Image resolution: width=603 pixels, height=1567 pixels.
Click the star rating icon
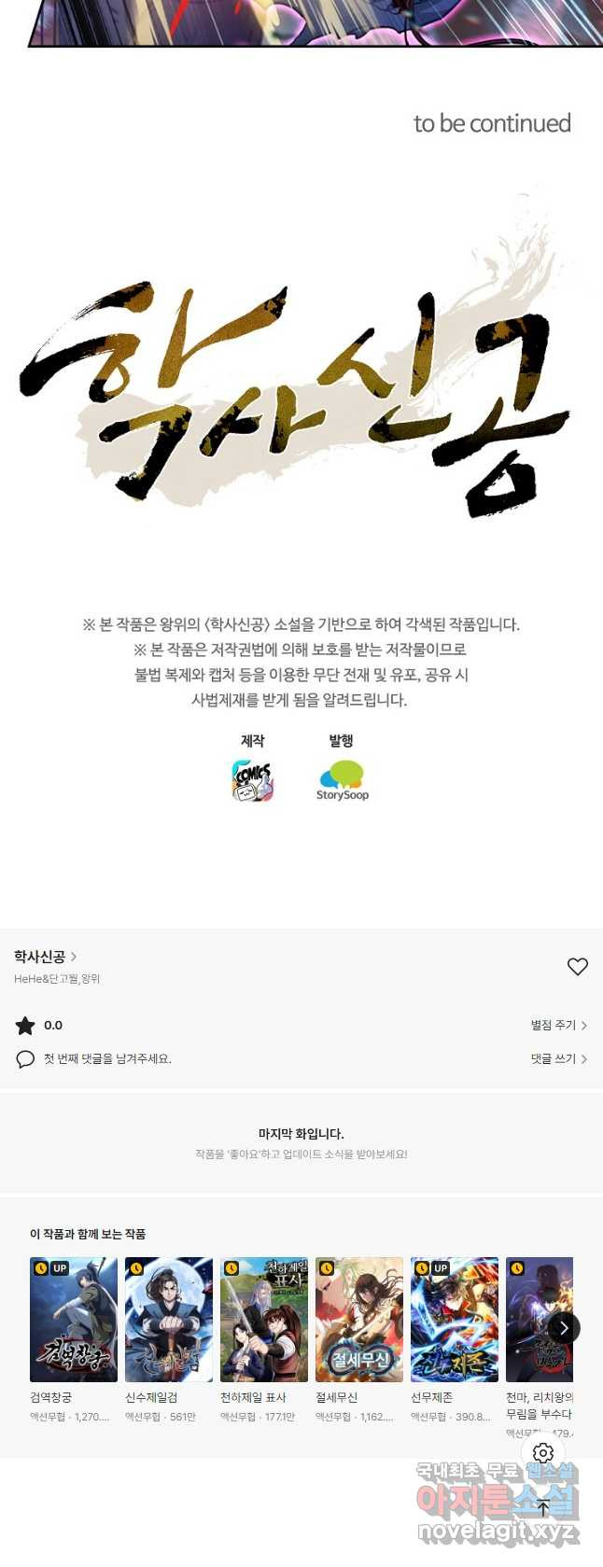click(x=25, y=1026)
